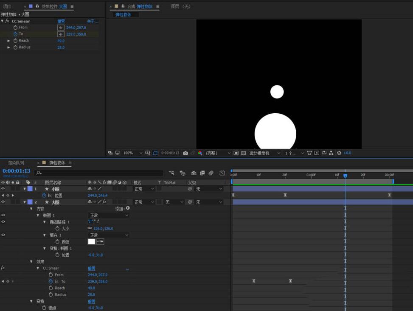Open the Graph Editor from timeline toolbar

click(x=222, y=173)
